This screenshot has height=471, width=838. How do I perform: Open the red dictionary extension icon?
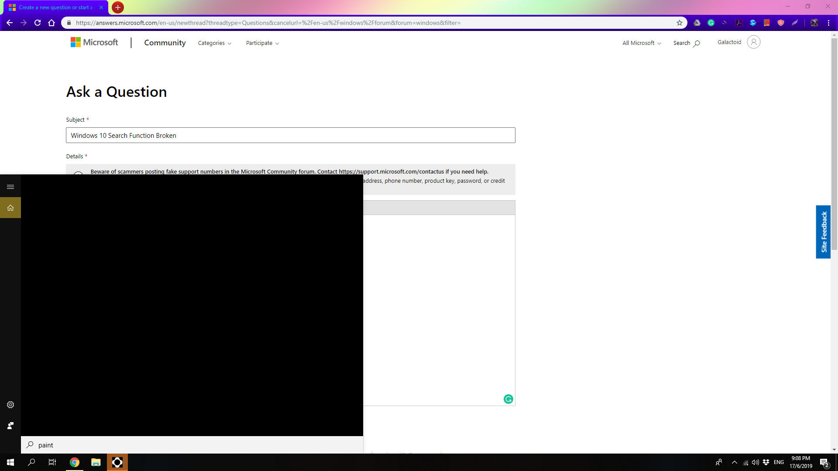coord(767,23)
